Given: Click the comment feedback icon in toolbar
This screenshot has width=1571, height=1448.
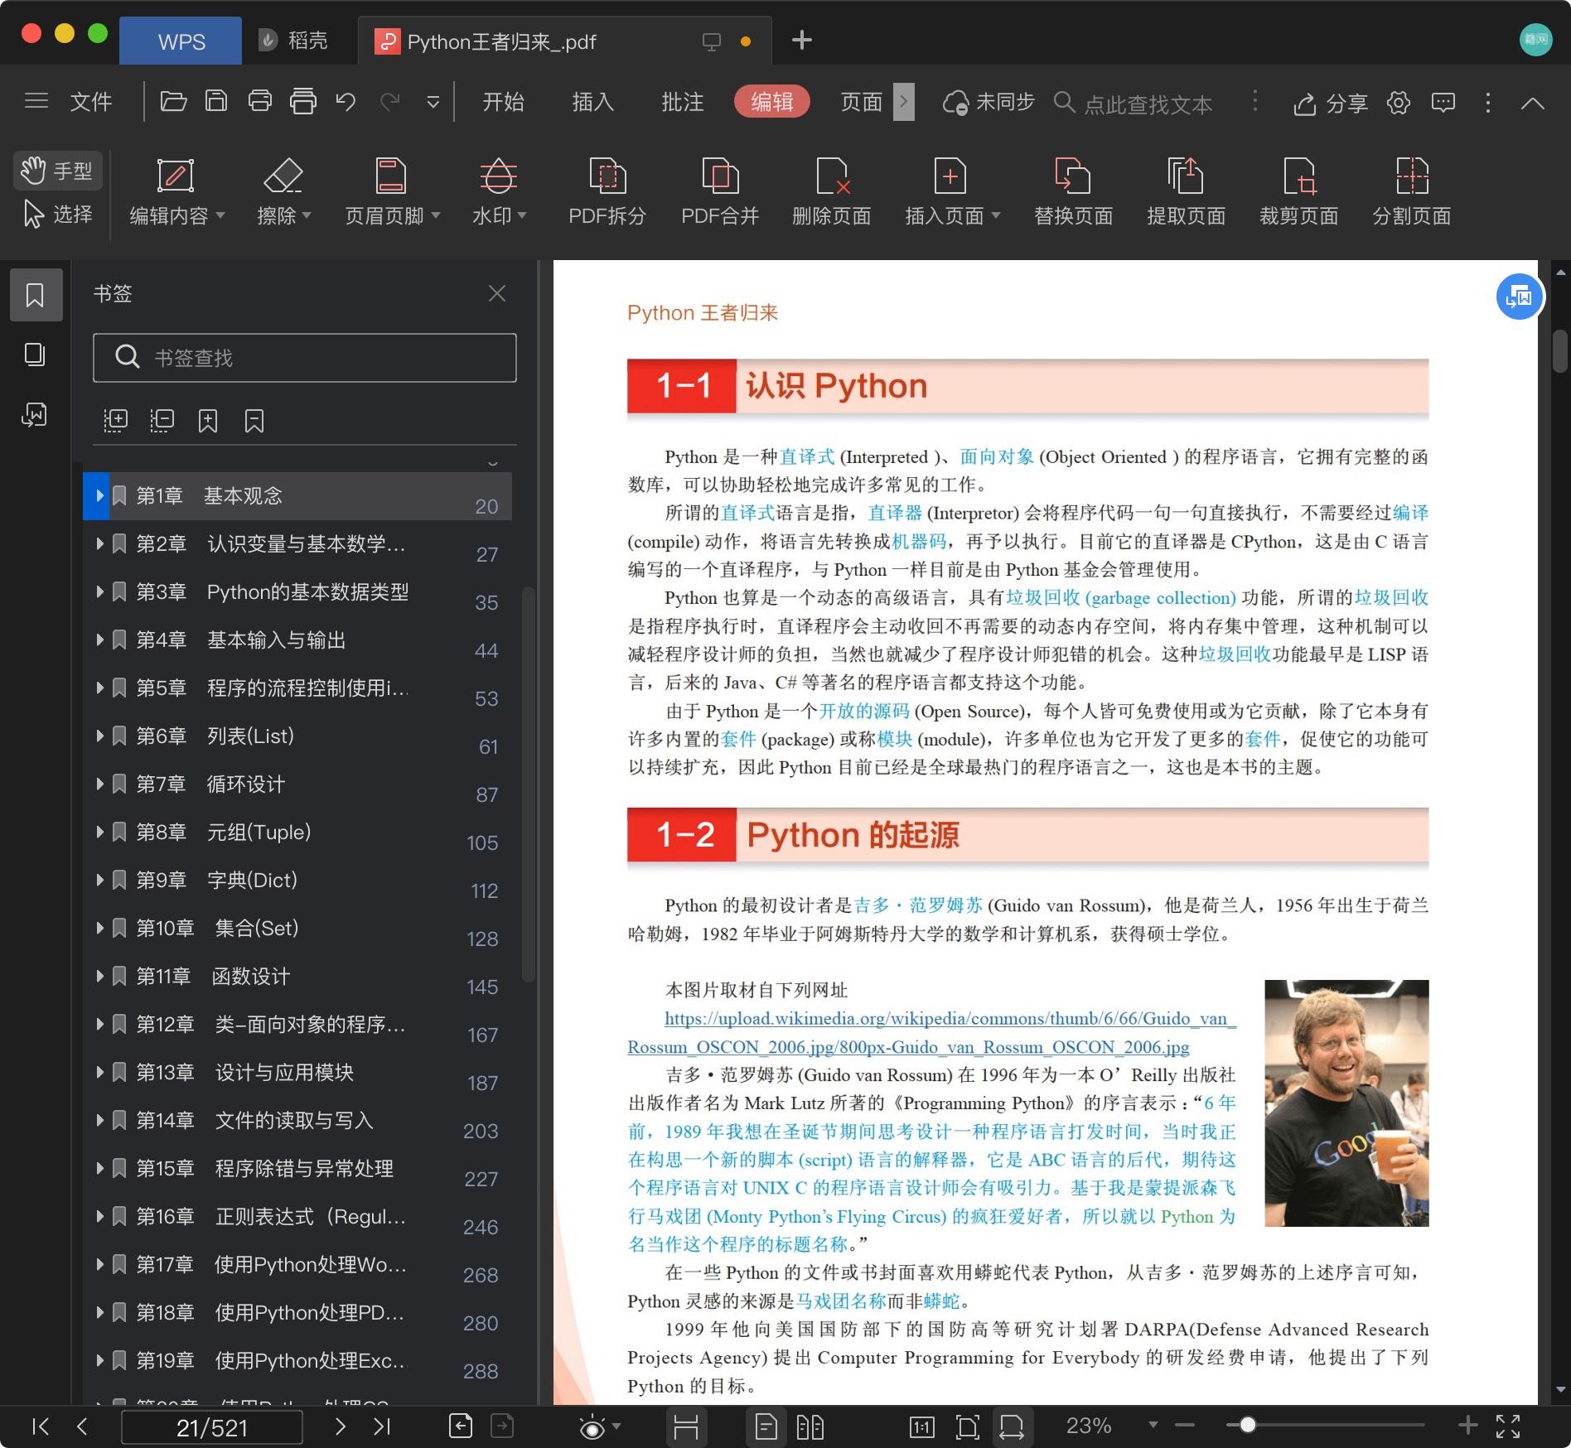Looking at the screenshot, I should (x=1443, y=103).
